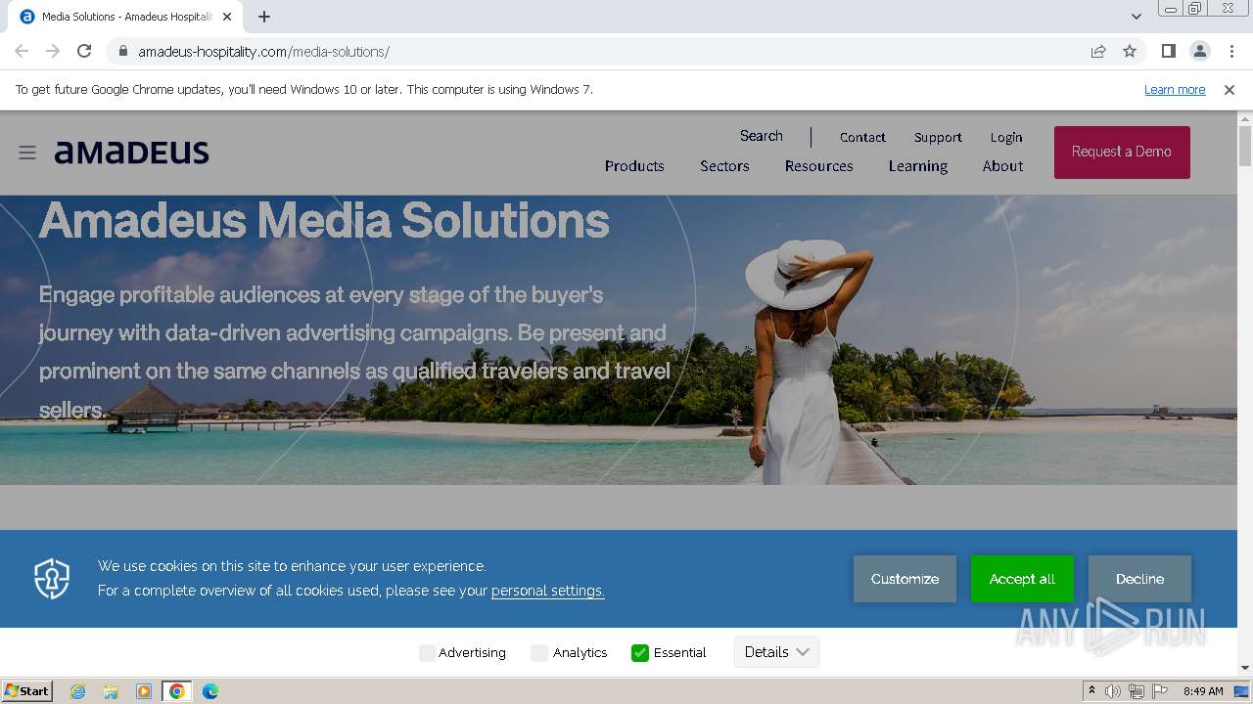Click Learn more about Chrome updates
The image size is (1253, 704).
point(1175,90)
